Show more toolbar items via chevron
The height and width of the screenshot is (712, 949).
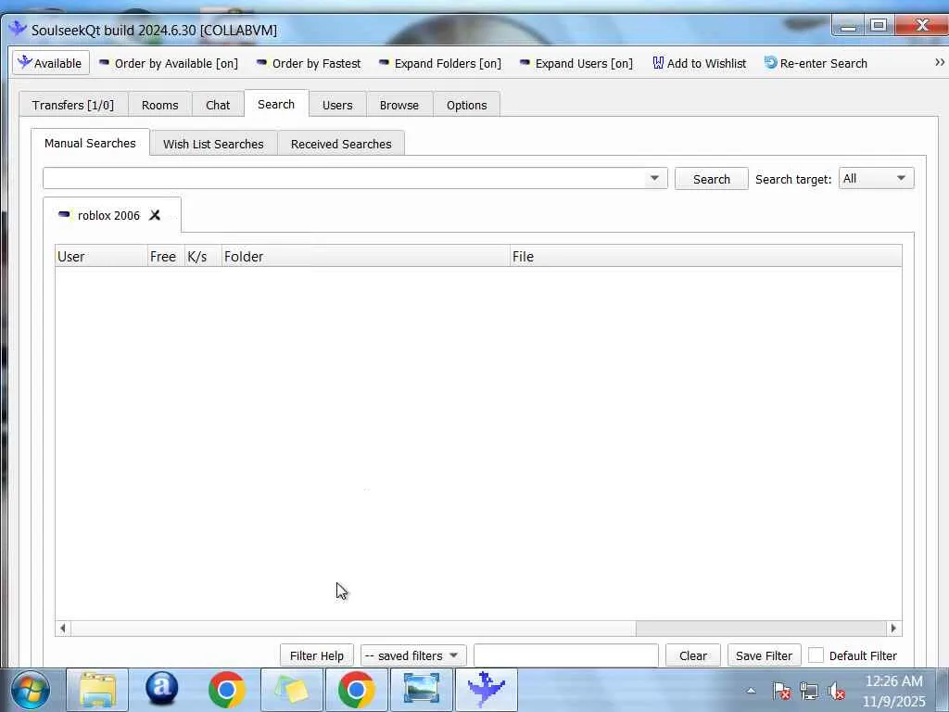(x=940, y=62)
